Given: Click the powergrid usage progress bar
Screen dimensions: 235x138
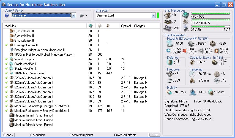Looking at the screenshot, I should tap(211, 20).
